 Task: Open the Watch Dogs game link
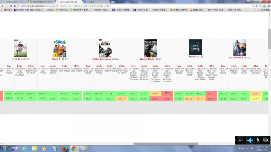point(146,59)
